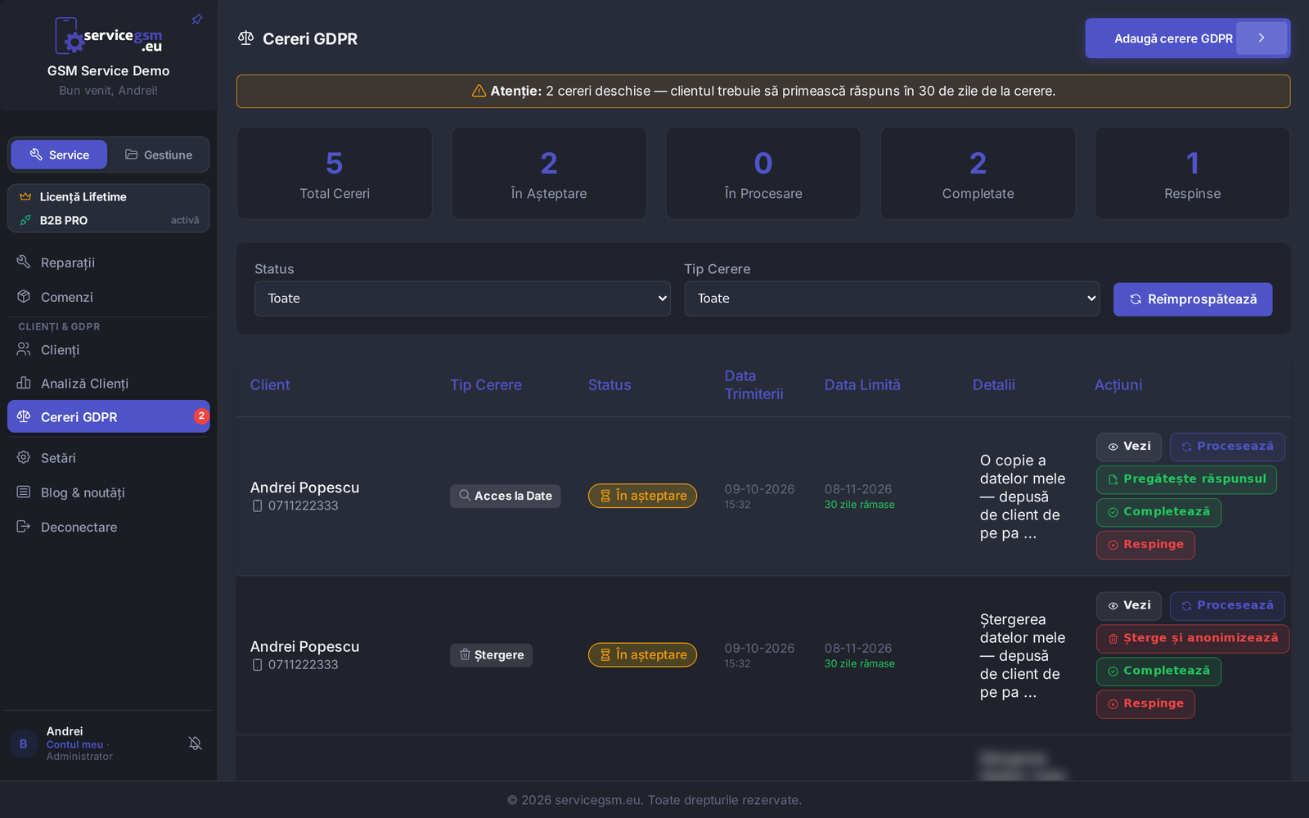Open the Contul meu link
The image size is (1309, 818).
pyautogui.click(x=74, y=744)
